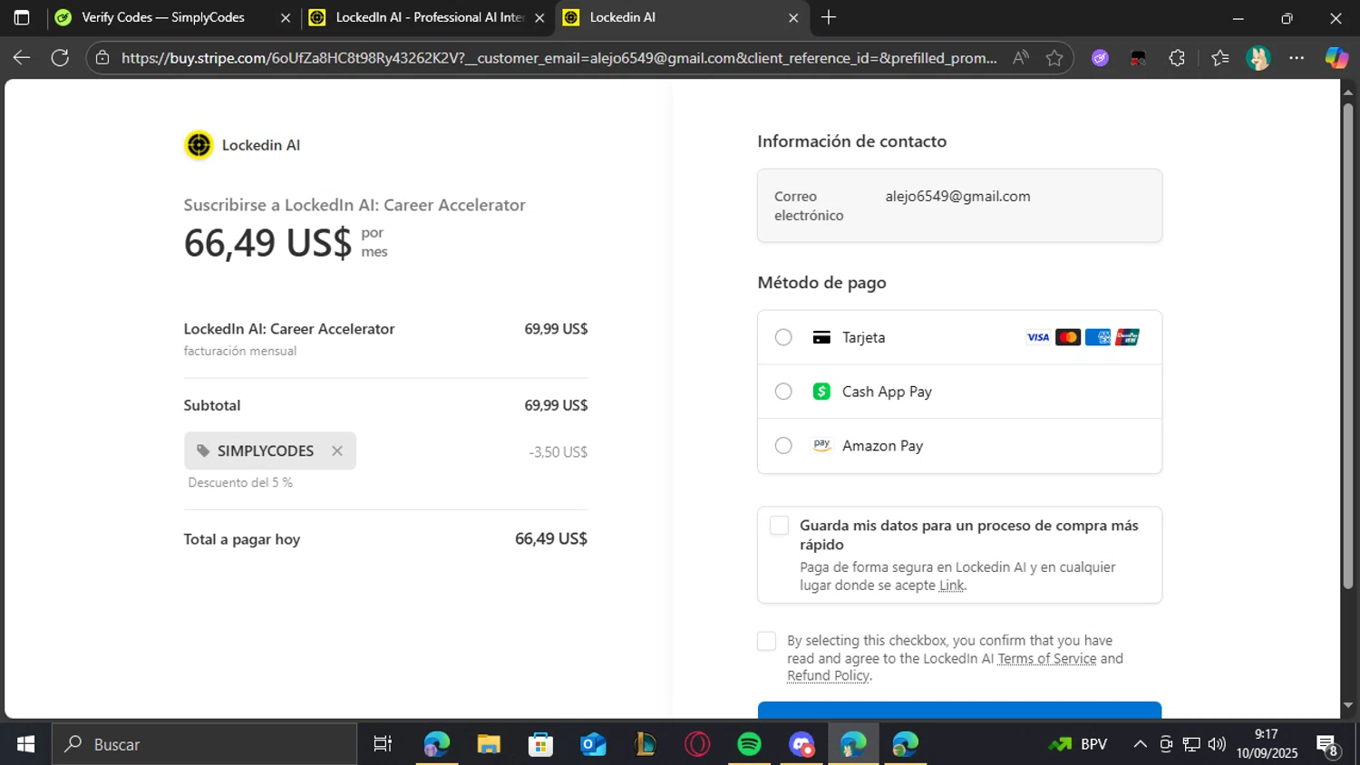Open the Copilot sidebar icon

click(x=1336, y=58)
